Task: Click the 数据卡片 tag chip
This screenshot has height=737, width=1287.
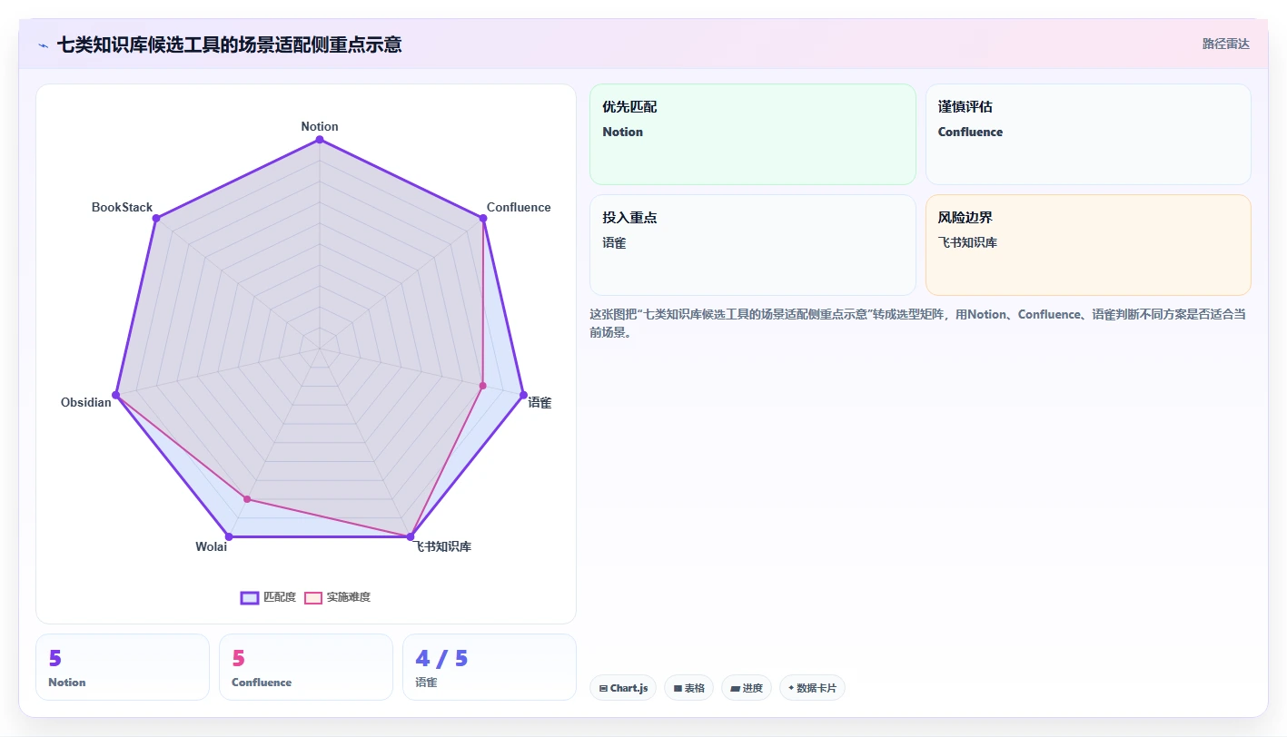Action: click(812, 688)
